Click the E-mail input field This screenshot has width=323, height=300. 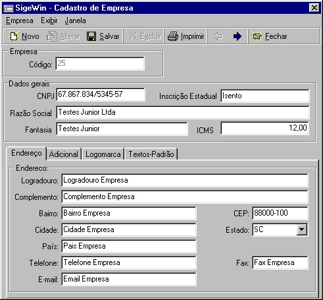tap(129, 280)
